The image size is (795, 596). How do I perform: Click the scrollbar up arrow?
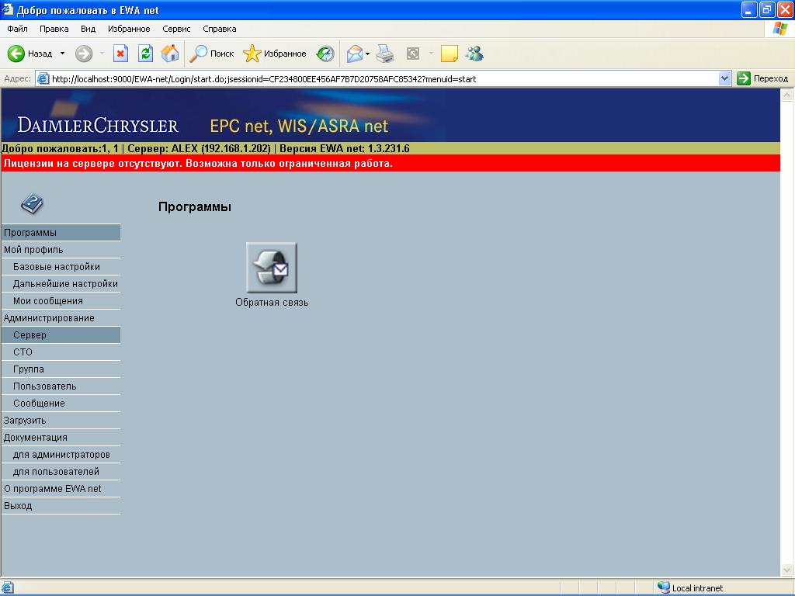(x=787, y=95)
